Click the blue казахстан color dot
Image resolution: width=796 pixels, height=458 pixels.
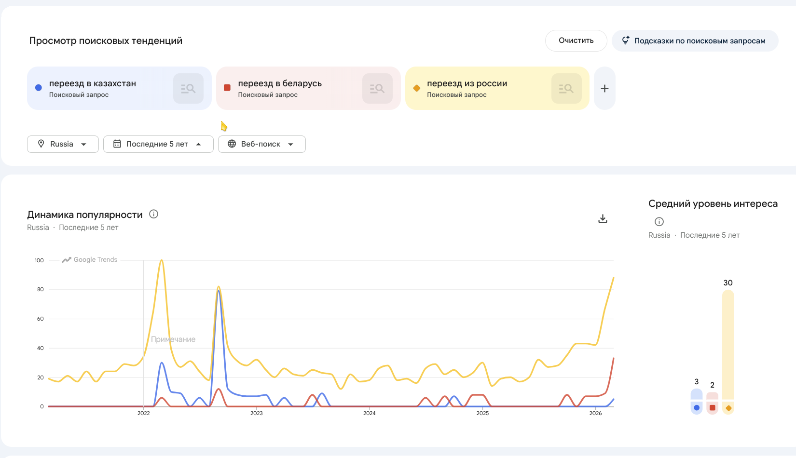(x=39, y=88)
